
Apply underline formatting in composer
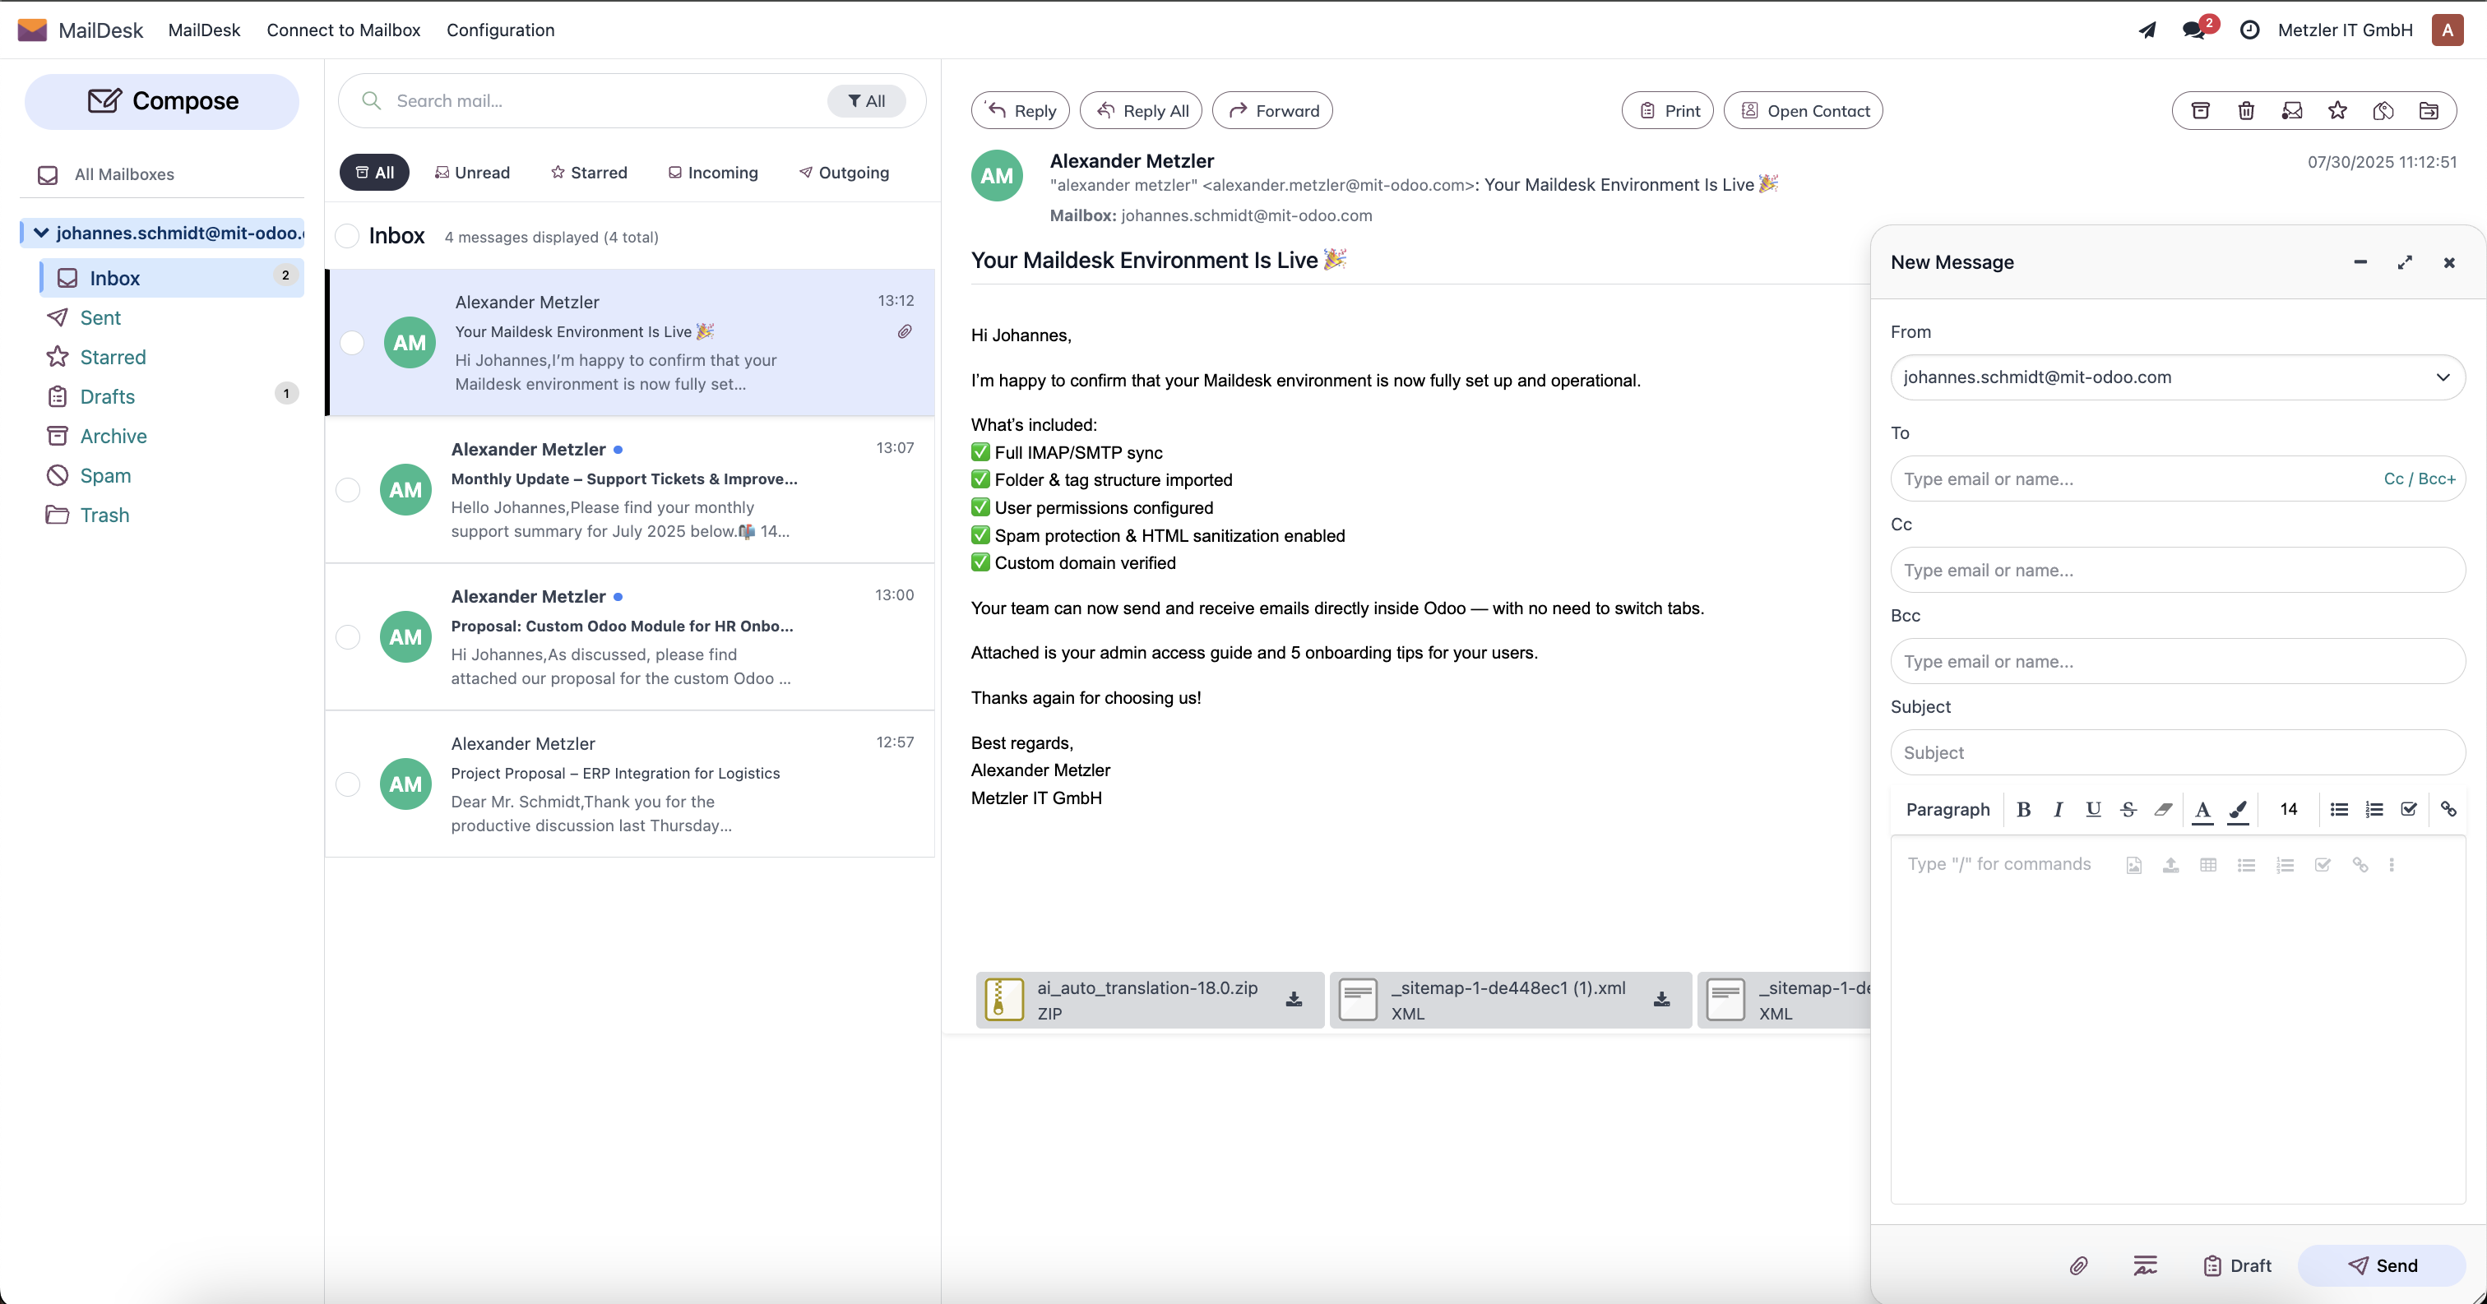pyautogui.click(x=2093, y=809)
